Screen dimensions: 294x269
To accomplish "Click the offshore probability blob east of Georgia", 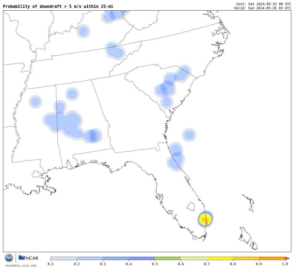I will [189, 135].
